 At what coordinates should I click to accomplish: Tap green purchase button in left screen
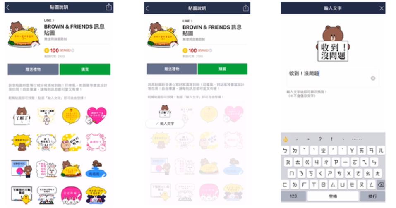(85, 69)
